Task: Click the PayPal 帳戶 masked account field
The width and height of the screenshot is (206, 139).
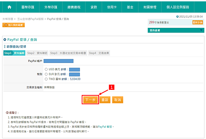Action: 58,61
